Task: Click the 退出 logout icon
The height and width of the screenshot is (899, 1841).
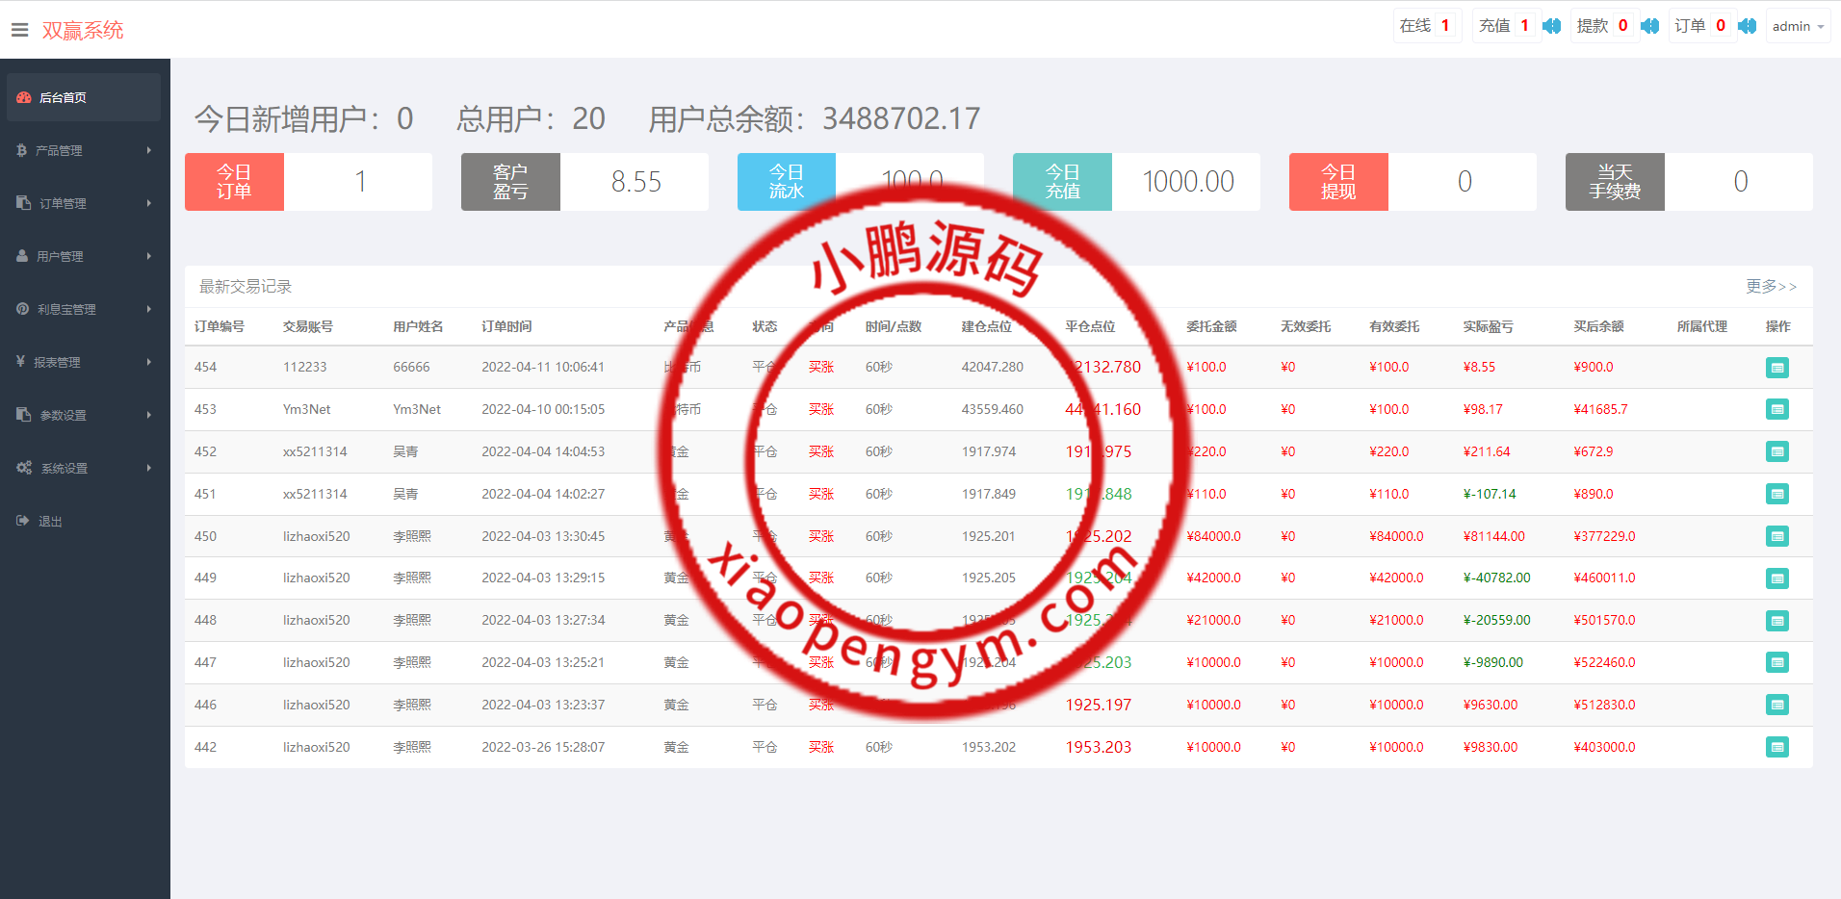Action: (23, 521)
